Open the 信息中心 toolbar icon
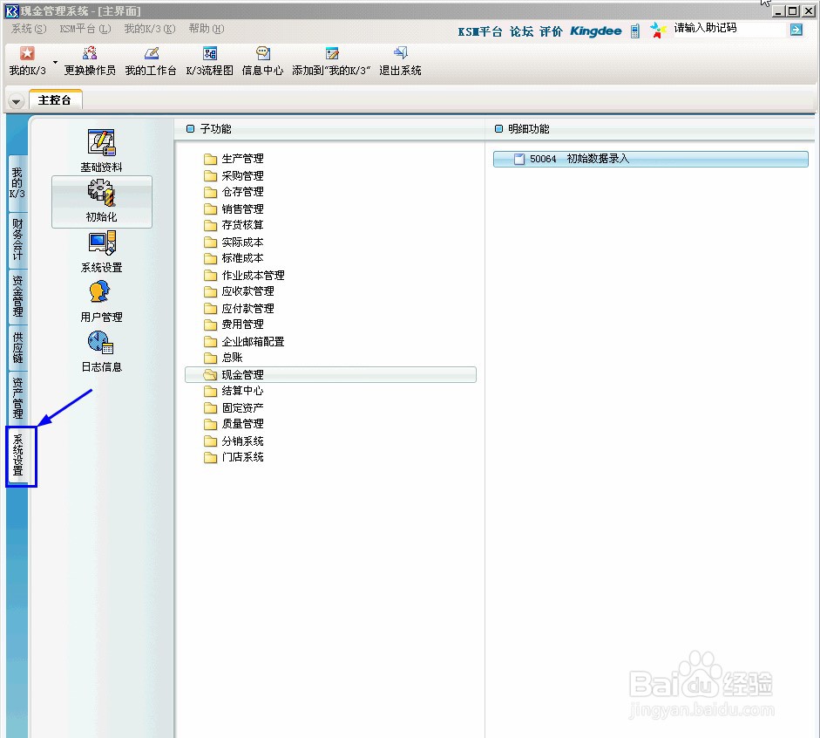This screenshot has width=820, height=738. coord(261,59)
